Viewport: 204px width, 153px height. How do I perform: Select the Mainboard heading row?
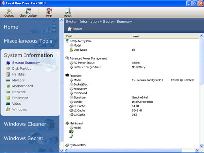132,123
